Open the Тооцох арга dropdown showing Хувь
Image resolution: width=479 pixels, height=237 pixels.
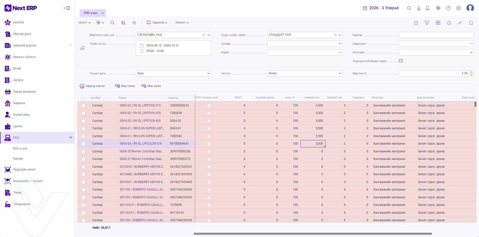(174, 73)
